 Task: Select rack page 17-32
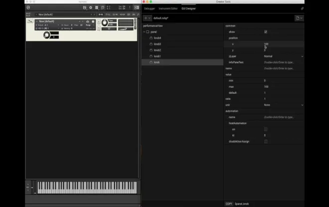coord(108,14)
